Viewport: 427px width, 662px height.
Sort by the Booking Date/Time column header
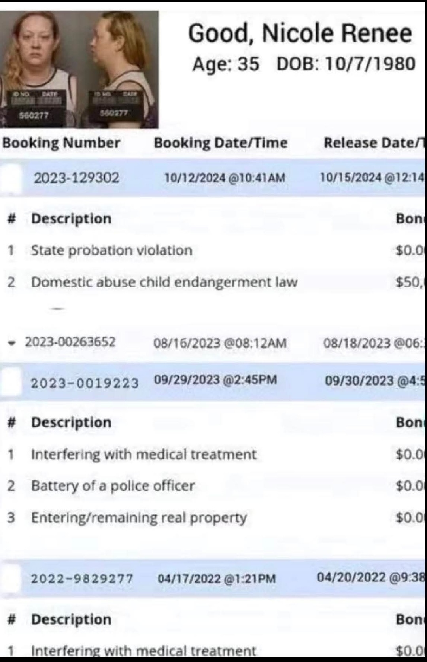(221, 143)
